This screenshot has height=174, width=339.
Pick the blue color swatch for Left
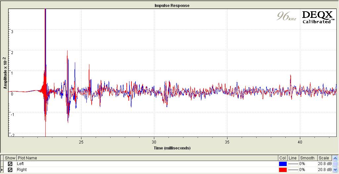tap(283, 164)
